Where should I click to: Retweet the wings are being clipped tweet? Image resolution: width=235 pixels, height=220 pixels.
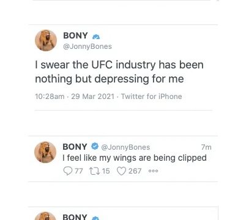point(94,171)
